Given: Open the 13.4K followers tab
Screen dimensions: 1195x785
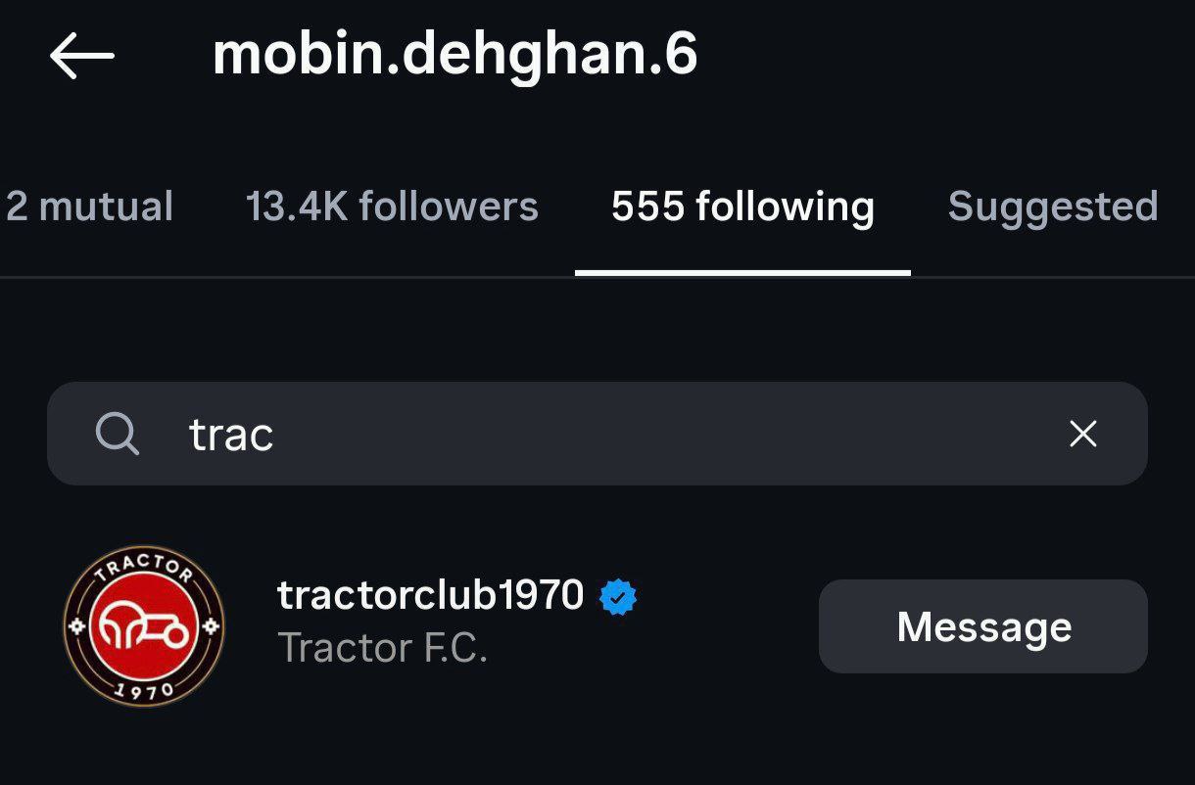Looking at the screenshot, I should click(392, 207).
